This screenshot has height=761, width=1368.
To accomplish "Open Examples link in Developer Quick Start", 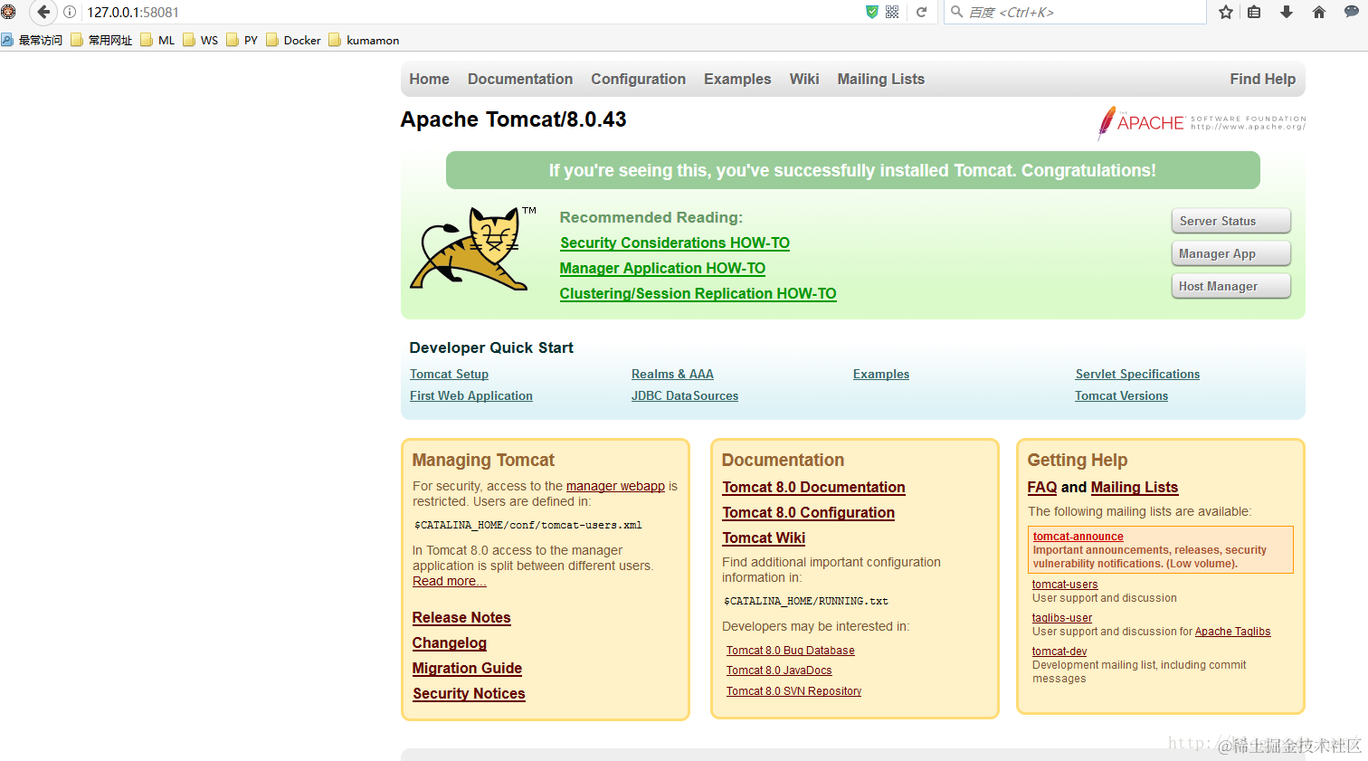I will [881, 374].
